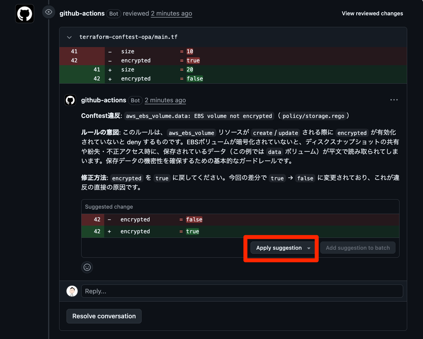Open the Apply suggestion dropdown arrow
Screen dimensions: 423x339
click(309, 248)
